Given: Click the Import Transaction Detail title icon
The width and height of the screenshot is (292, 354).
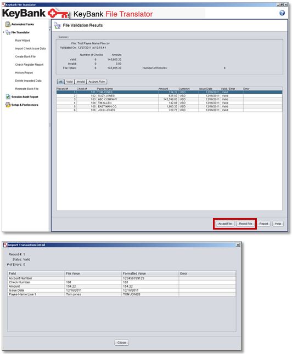Looking at the screenshot, I should pyautogui.click(x=5, y=245).
